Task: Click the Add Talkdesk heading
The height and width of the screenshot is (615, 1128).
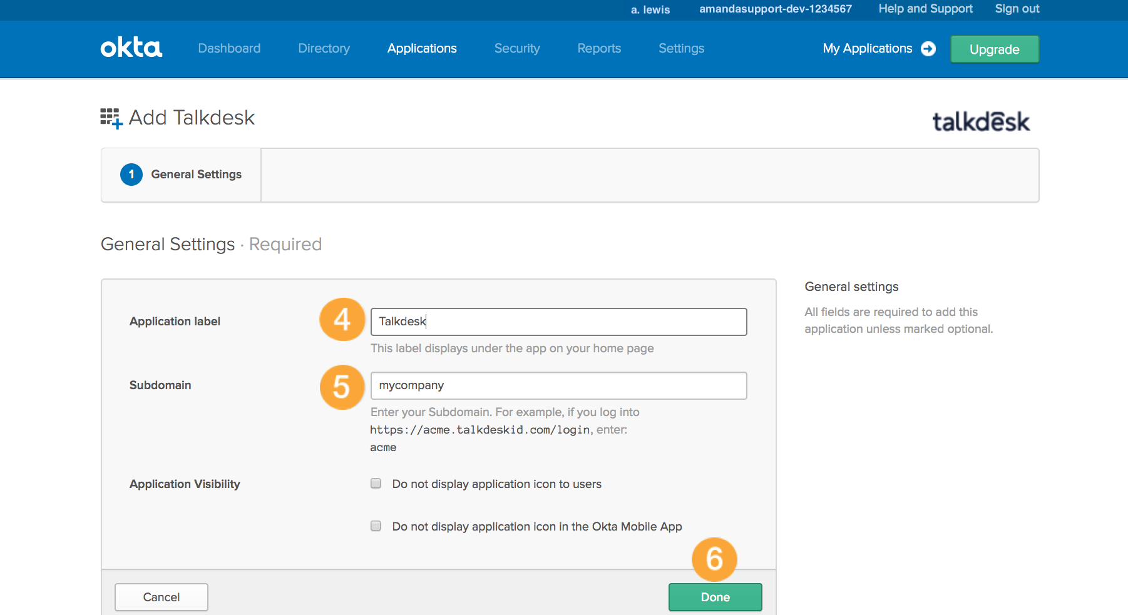Action: click(x=192, y=118)
